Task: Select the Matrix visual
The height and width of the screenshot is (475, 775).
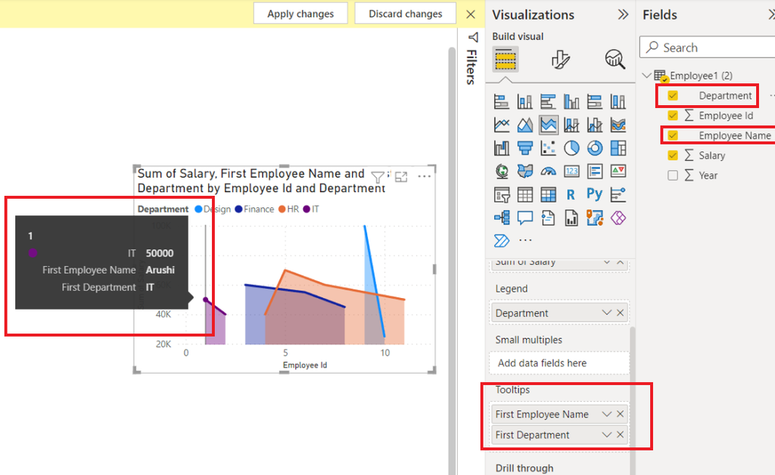Action: point(548,194)
